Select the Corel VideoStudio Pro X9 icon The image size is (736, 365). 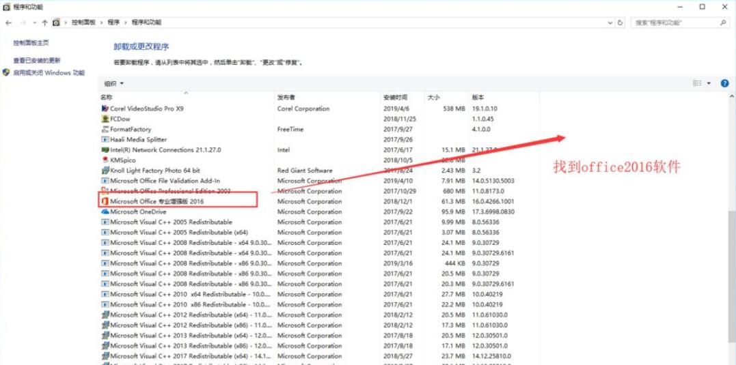click(105, 108)
